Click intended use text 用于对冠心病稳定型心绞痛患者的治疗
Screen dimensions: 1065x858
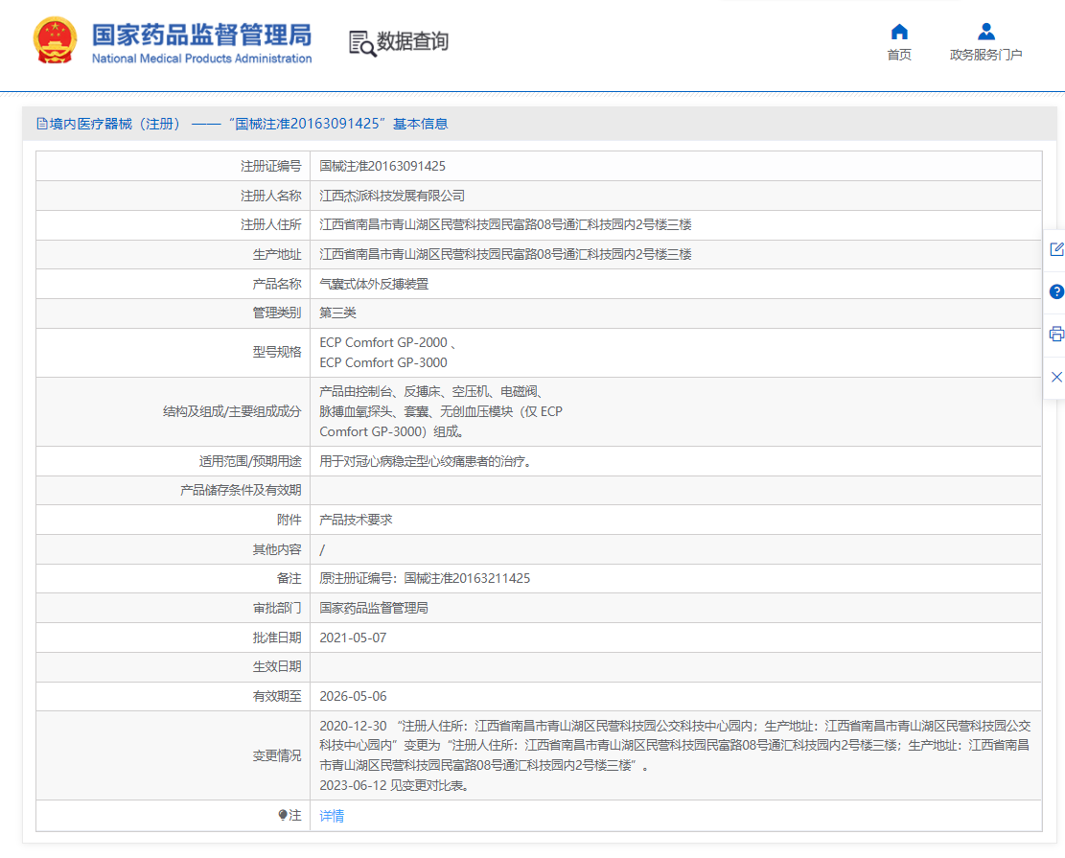tap(426, 462)
